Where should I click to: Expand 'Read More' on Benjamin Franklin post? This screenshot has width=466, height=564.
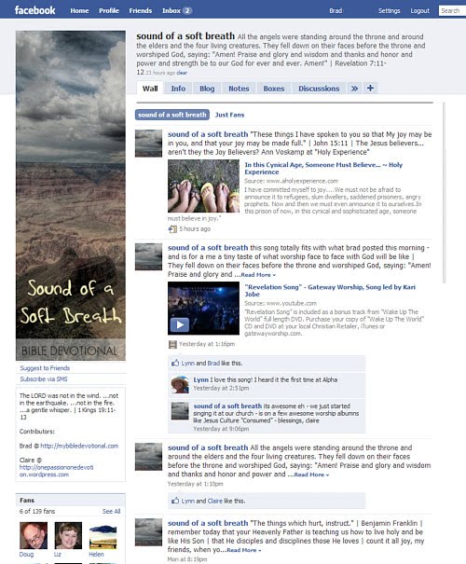click(x=244, y=550)
